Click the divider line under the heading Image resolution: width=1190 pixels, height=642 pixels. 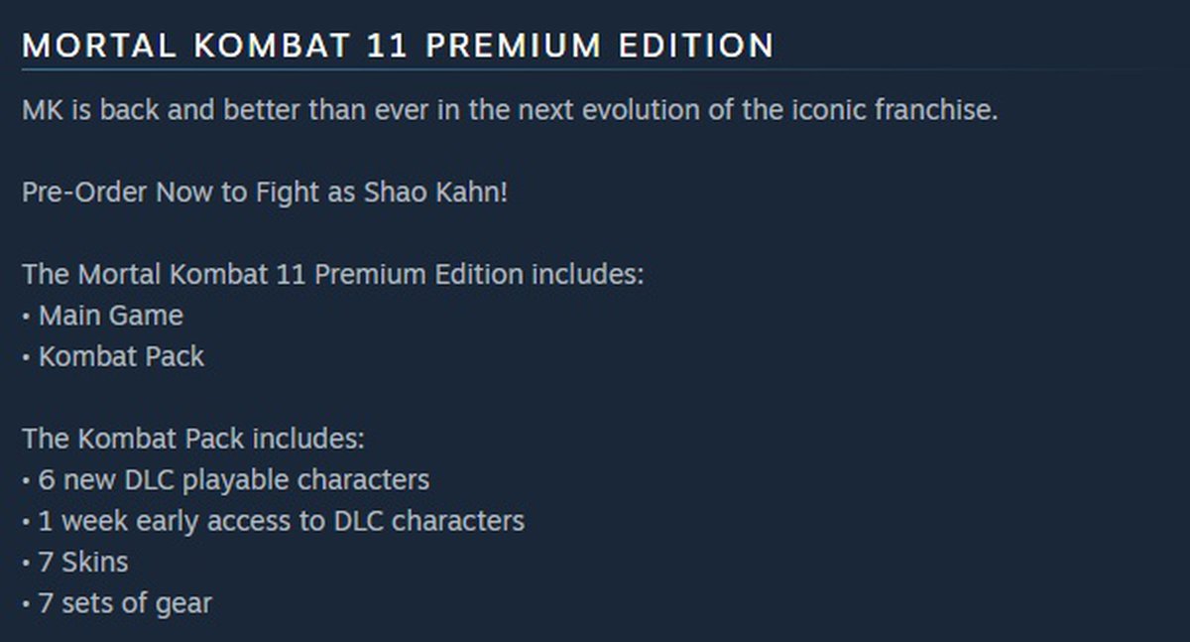pyautogui.click(x=595, y=70)
